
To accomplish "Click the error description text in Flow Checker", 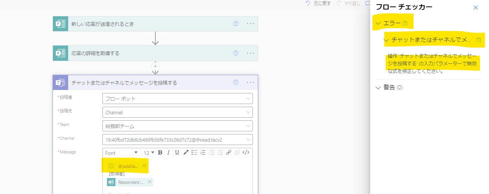I will pos(432,63).
